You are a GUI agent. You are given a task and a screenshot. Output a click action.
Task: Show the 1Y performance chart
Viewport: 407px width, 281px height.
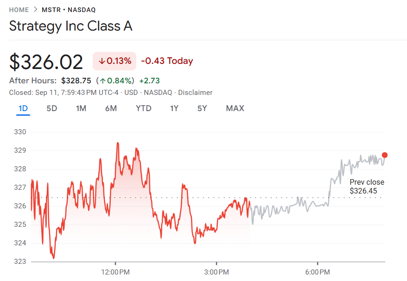[x=174, y=108]
